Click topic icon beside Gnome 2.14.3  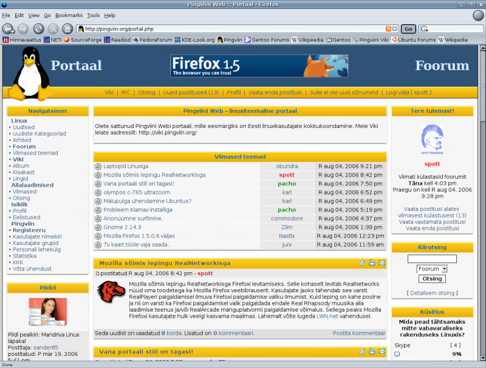(x=98, y=227)
